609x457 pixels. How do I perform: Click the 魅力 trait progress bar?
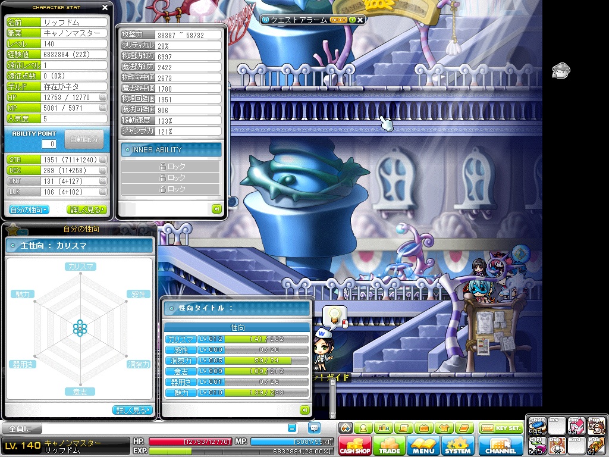click(x=266, y=393)
